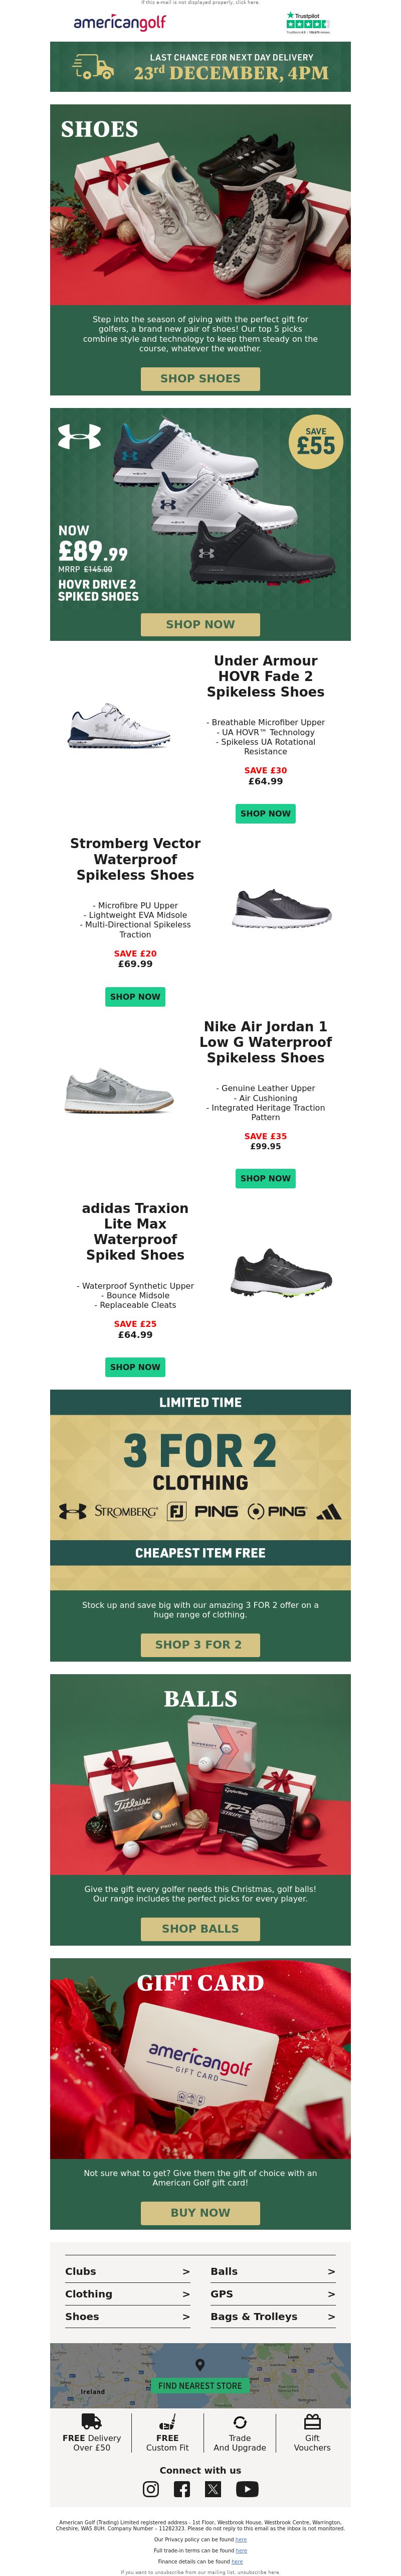Open the GPS menu link

tap(222, 2294)
